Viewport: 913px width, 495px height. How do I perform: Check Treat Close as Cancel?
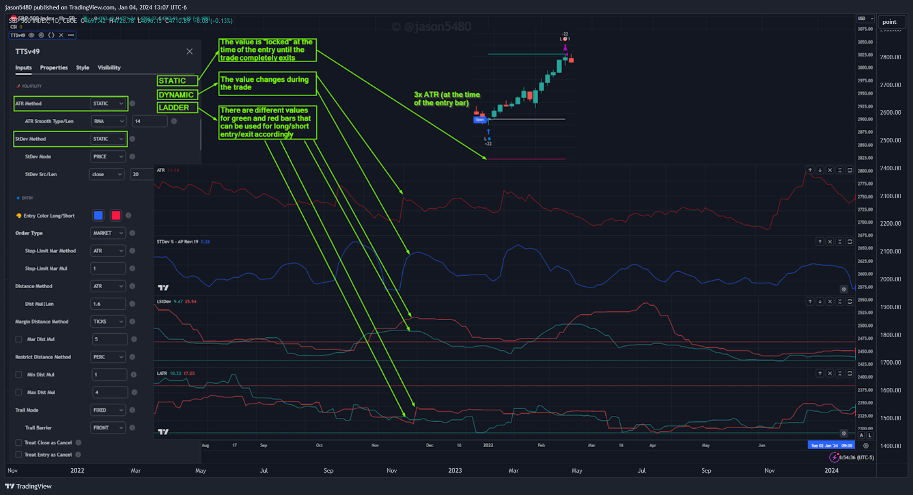[19, 442]
